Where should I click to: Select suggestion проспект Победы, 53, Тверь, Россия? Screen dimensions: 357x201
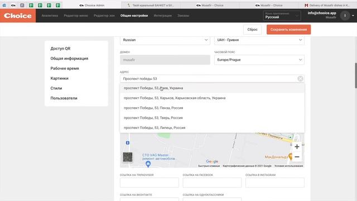coord(212,118)
